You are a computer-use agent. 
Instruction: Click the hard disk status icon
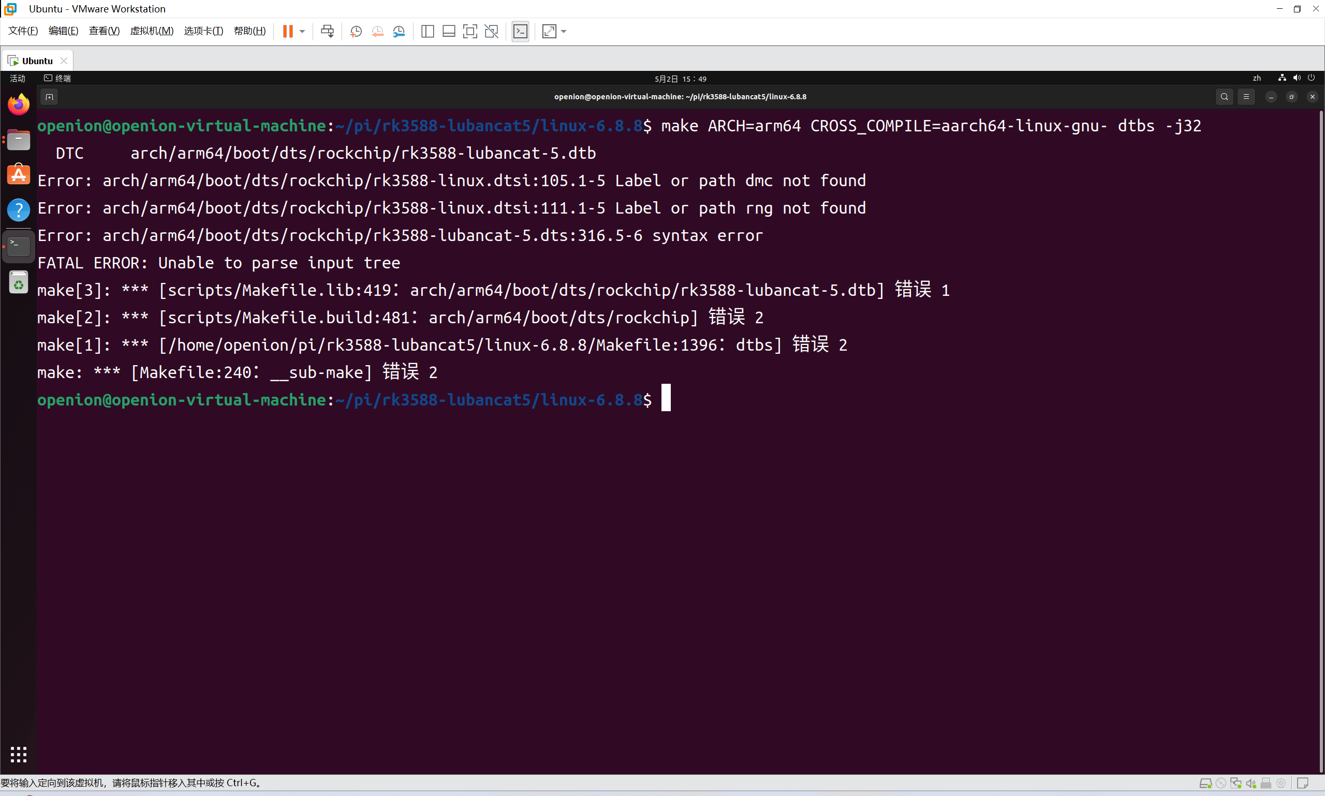coord(1205,784)
